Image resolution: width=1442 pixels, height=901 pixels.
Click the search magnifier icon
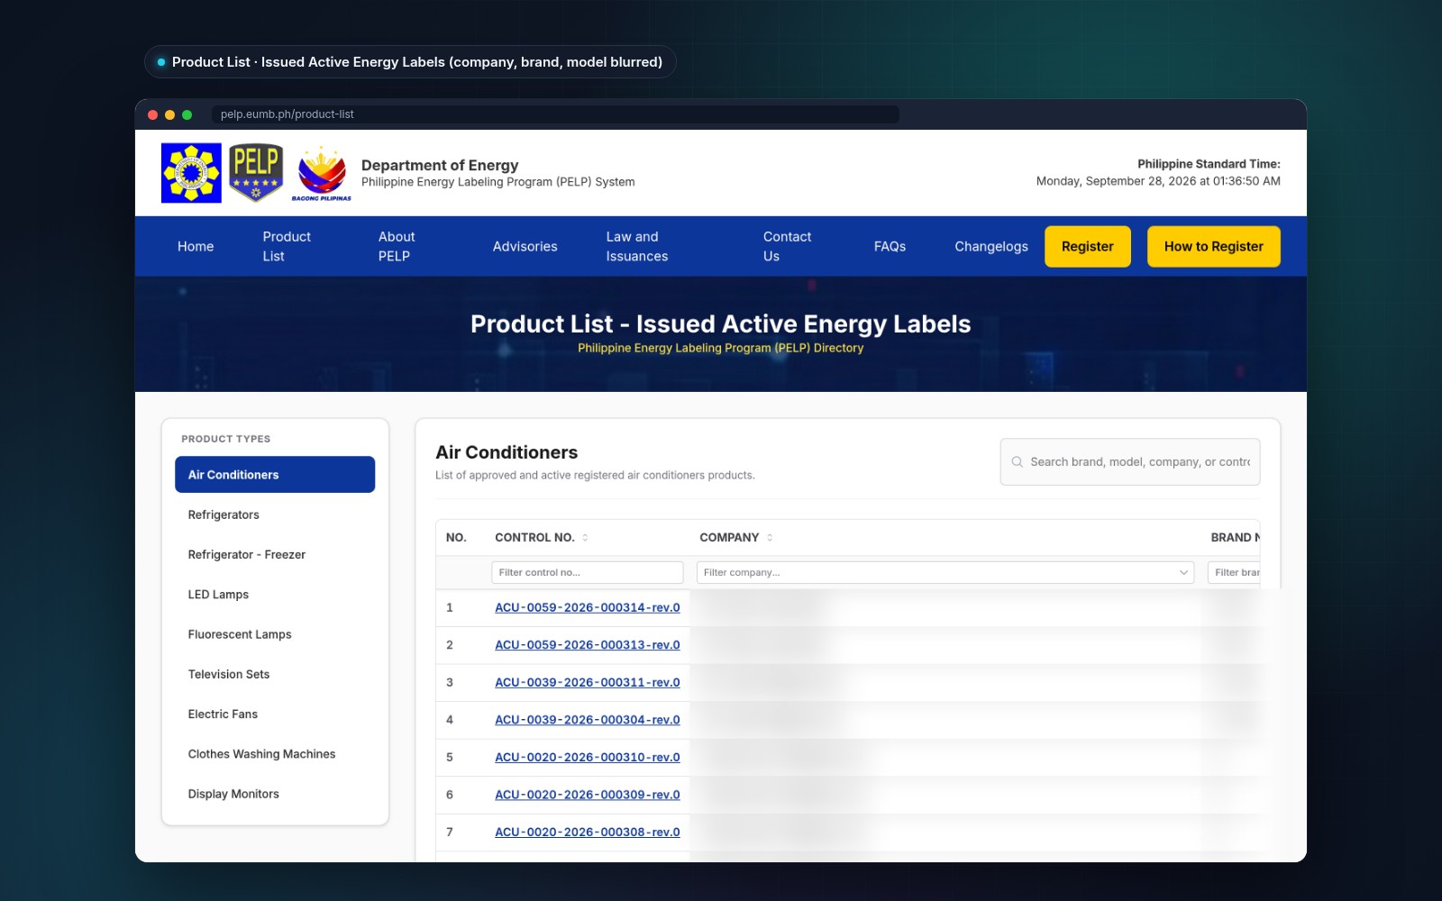tap(1017, 462)
